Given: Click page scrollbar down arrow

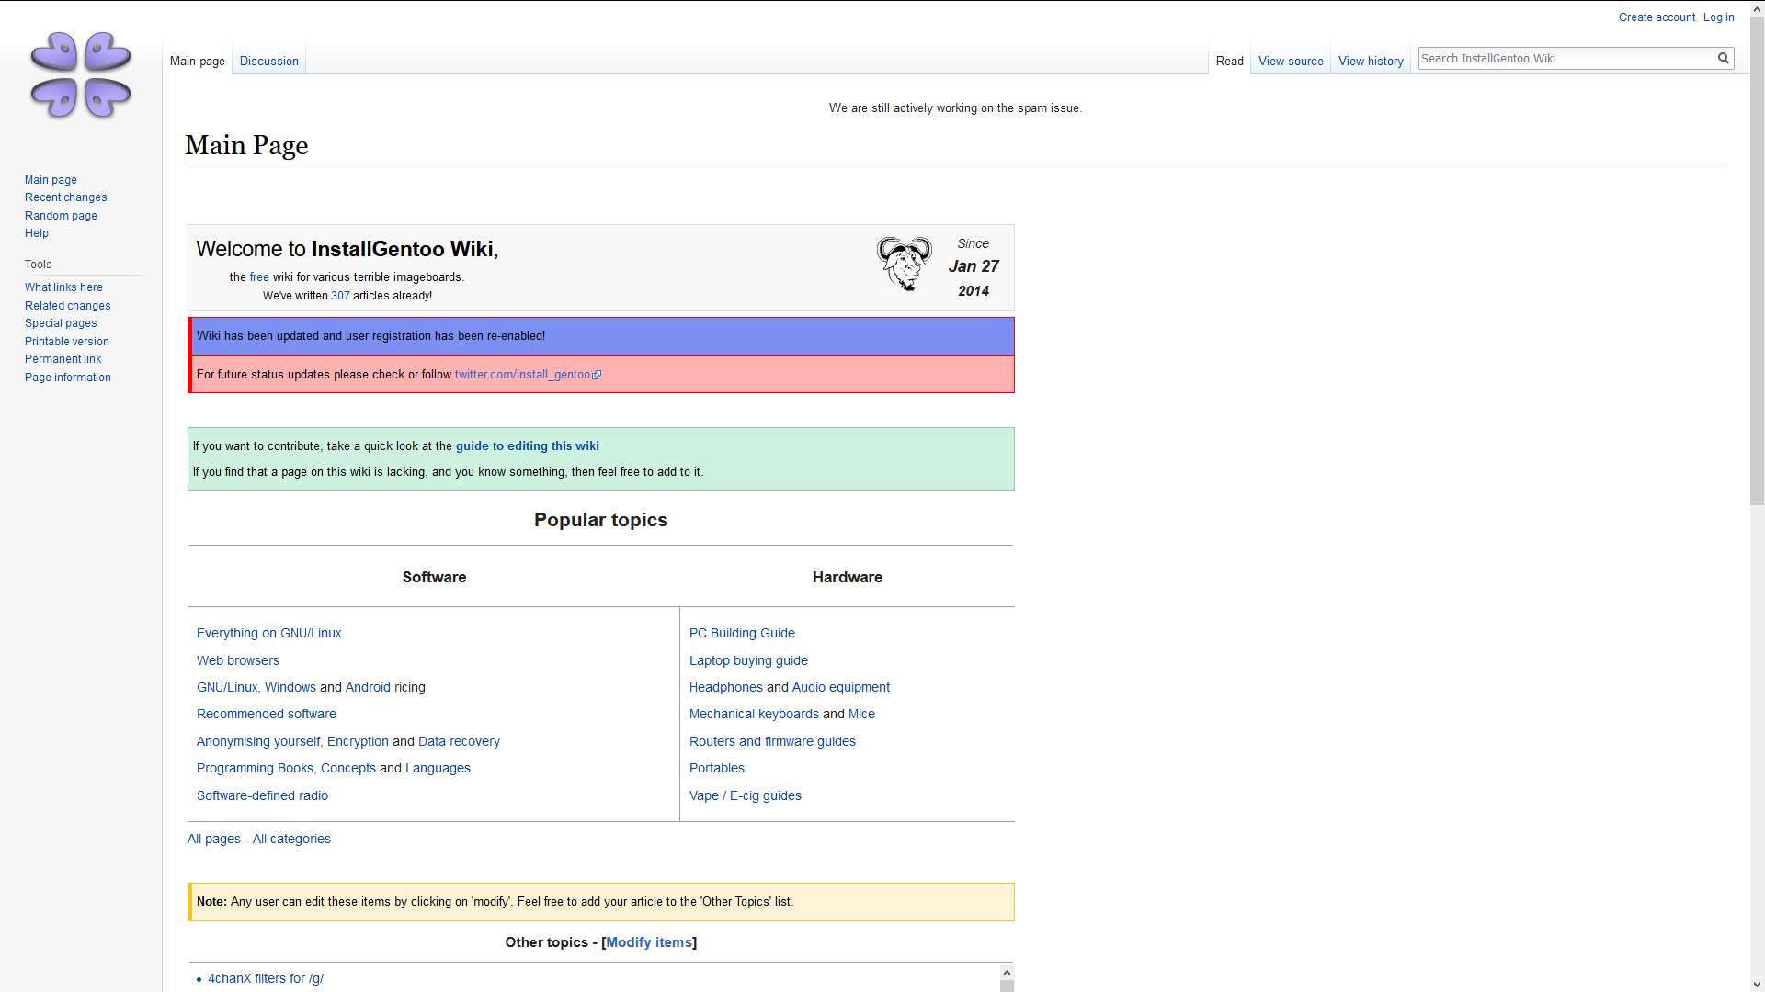Looking at the screenshot, I should (x=1757, y=985).
